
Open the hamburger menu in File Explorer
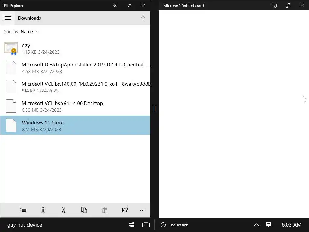(8, 18)
